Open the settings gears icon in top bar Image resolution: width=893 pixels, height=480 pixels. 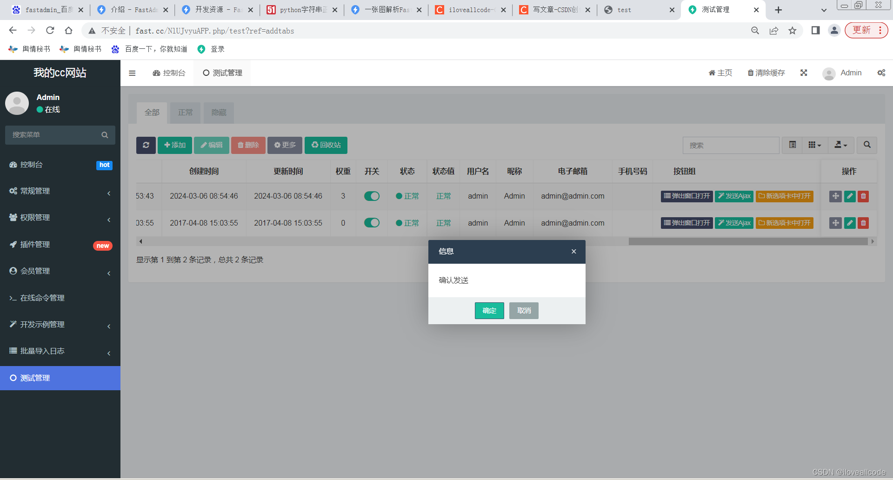coord(880,73)
